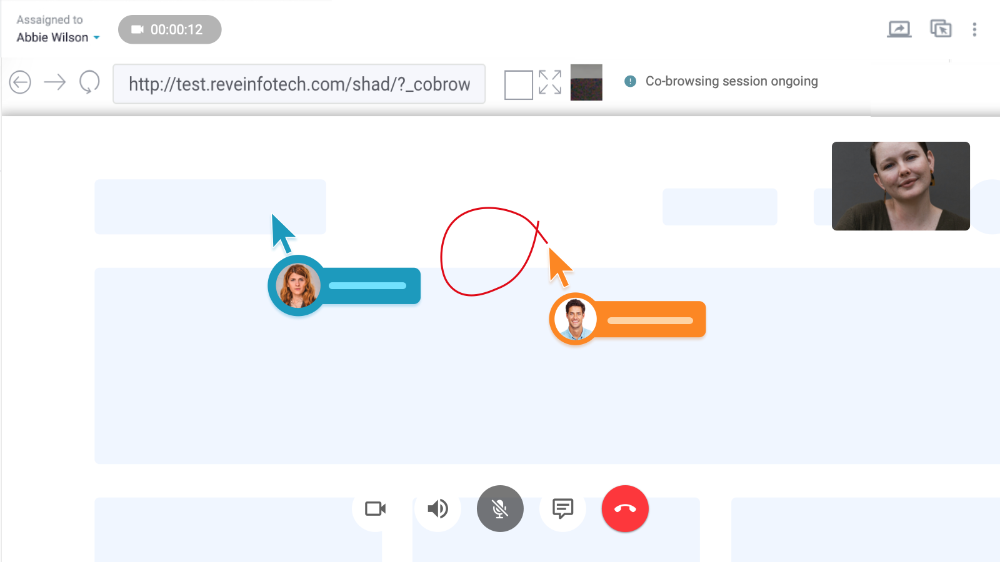Click the forward navigation arrow
Viewport: 1000px width, 562px height.
point(56,82)
